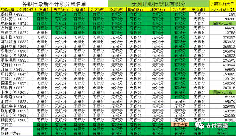Select 广发银行 无积分 cell in 杉德支付 row

click(x=42, y=33)
